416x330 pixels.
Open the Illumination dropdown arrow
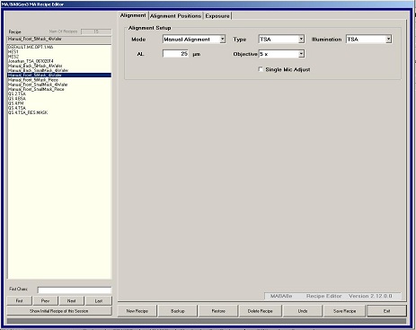click(x=388, y=39)
